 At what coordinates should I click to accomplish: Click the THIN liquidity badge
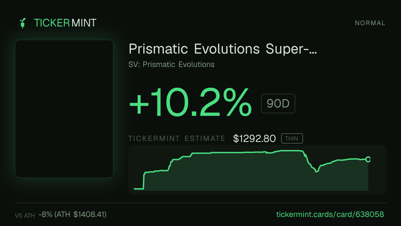[x=292, y=139]
